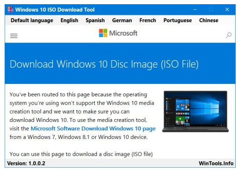Maximize the ISO Download Tool window
The width and height of the screenshot is (238, 170).
[211, 10]
